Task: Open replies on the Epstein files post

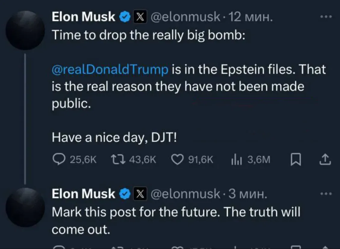Action: tap(74, 159)
